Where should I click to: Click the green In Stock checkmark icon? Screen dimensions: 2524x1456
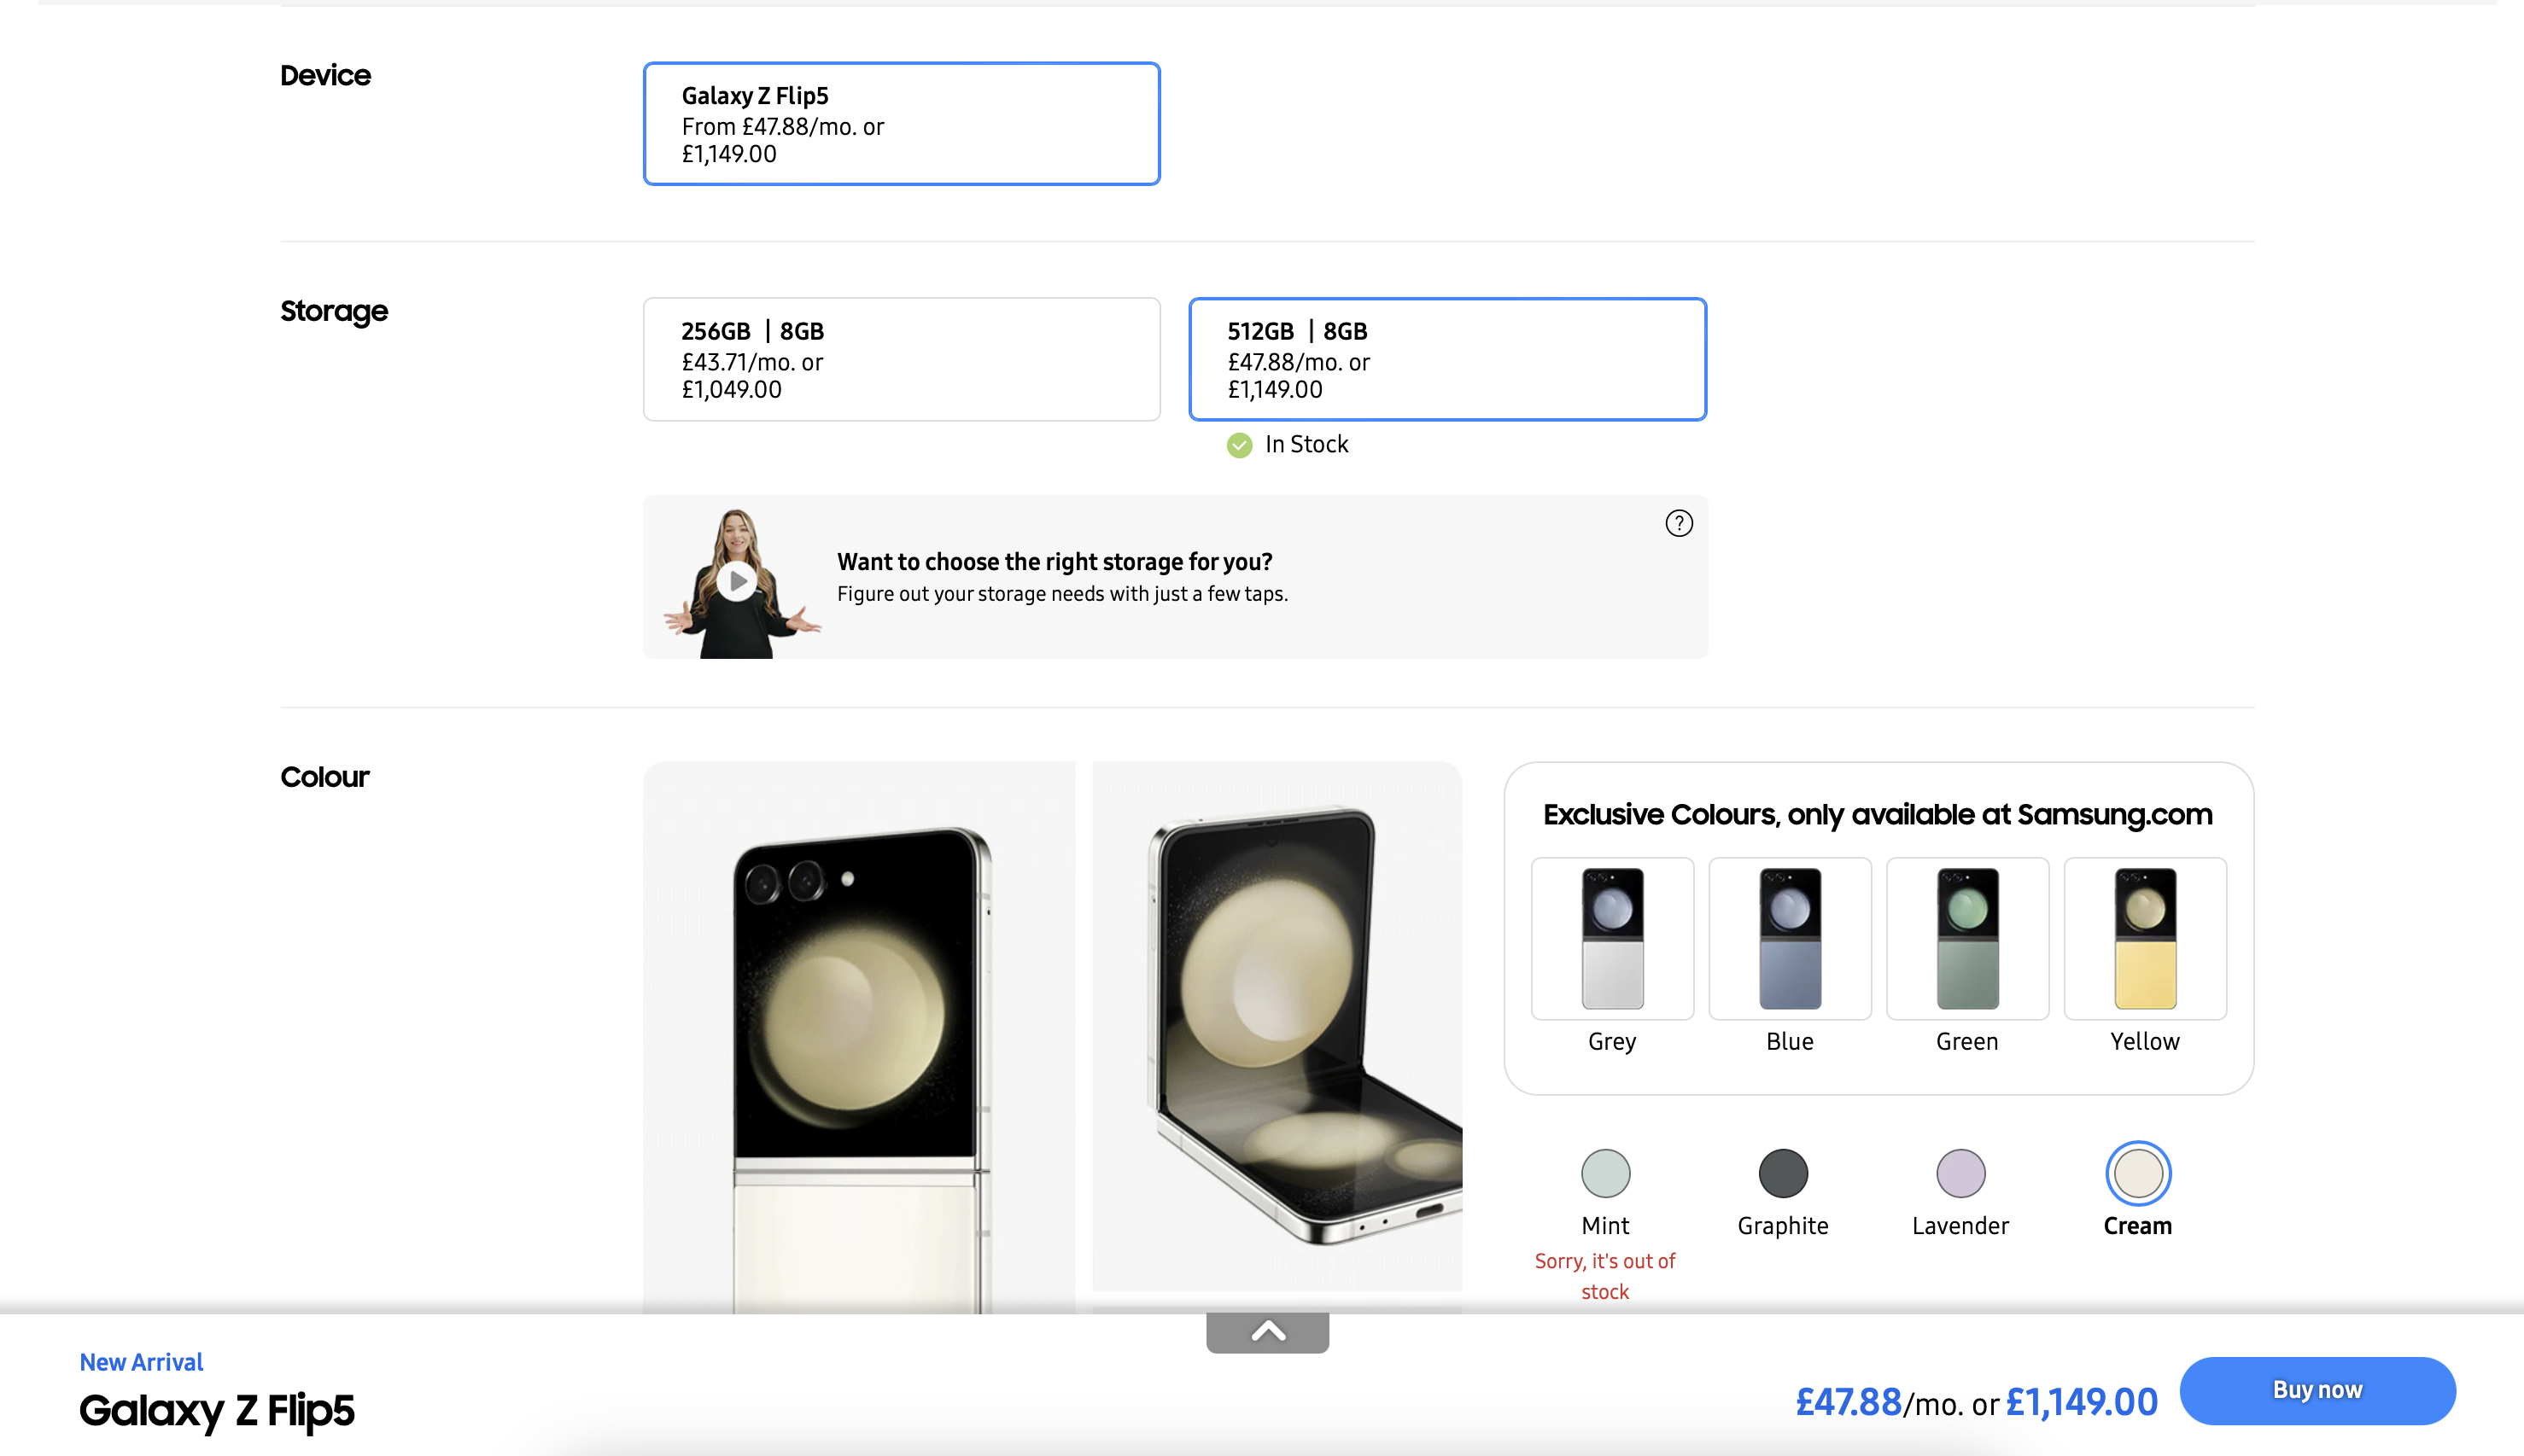pyautogui.click(x=1240, y=445)
